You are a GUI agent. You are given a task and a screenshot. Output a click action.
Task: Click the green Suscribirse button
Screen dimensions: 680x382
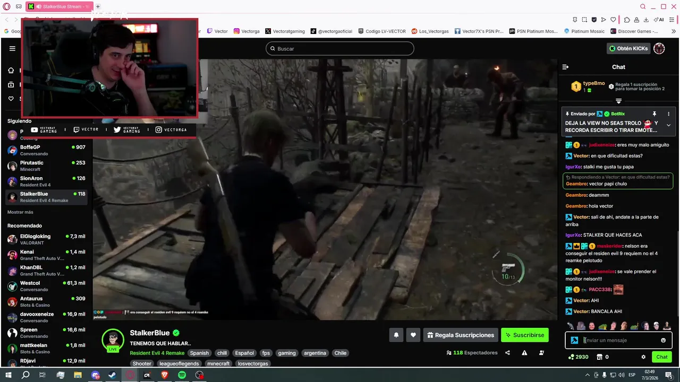coord(525,335)
